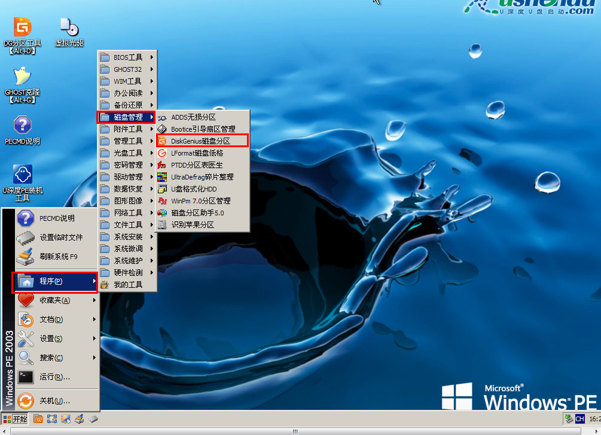Click the horizontal scrollbar at the bottom
The width and height of the screenshot is (601, 435).
(293, 431)
